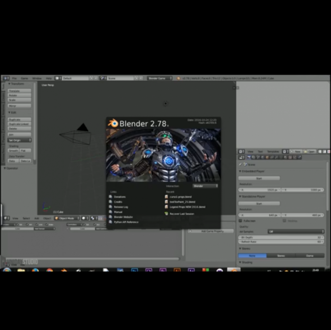Collapse the Edit panel in tool shelf

pos(9,113)
